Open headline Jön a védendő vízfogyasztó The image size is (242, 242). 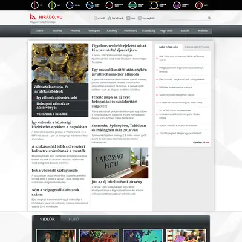point(55,171)
